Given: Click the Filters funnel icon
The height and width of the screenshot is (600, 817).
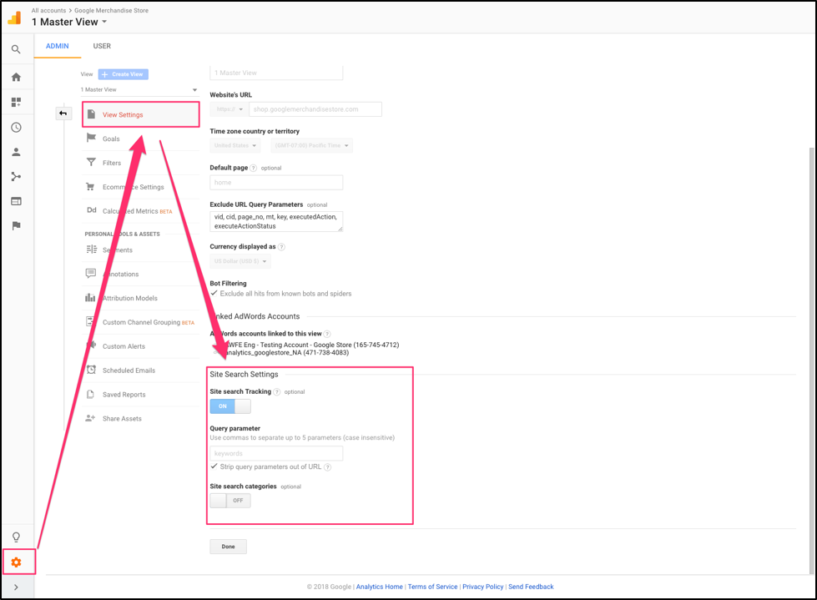Looking at the screenshot, I should [x=91, y=162].
